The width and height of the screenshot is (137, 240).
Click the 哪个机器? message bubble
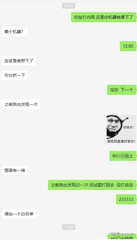click(x=15, y=32)
